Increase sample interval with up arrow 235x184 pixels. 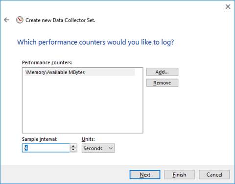[x=73, y=146]
